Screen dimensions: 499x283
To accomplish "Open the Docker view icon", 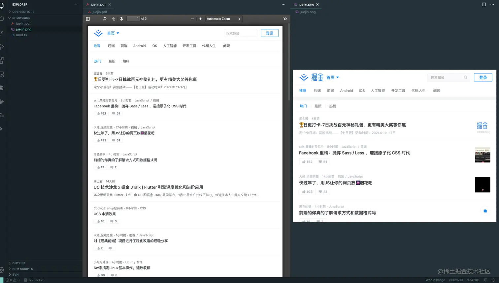I will pos(2,101).
